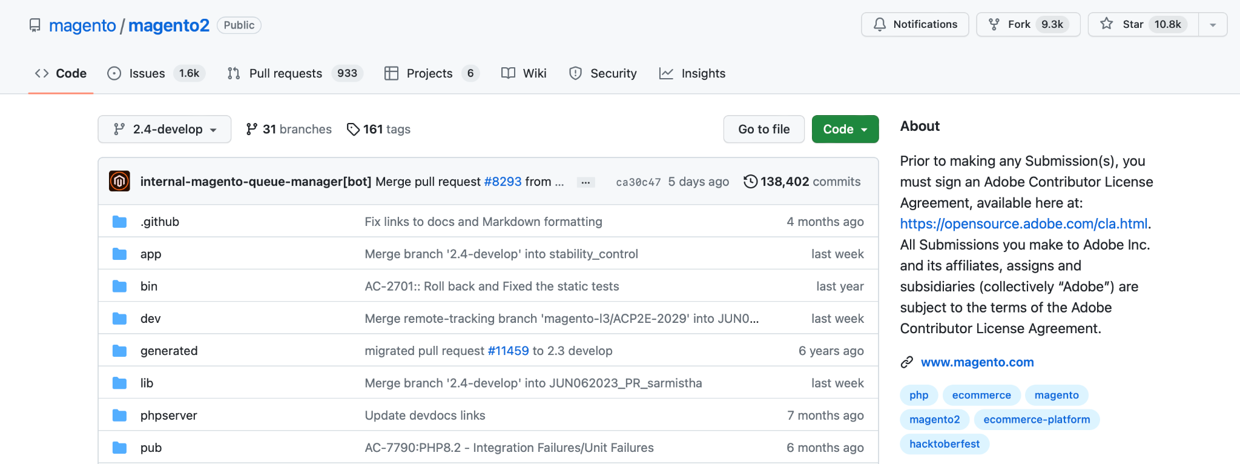1240x464 pixels.
Task: View the 138,402 commits history
Action: tap(802, 182)
